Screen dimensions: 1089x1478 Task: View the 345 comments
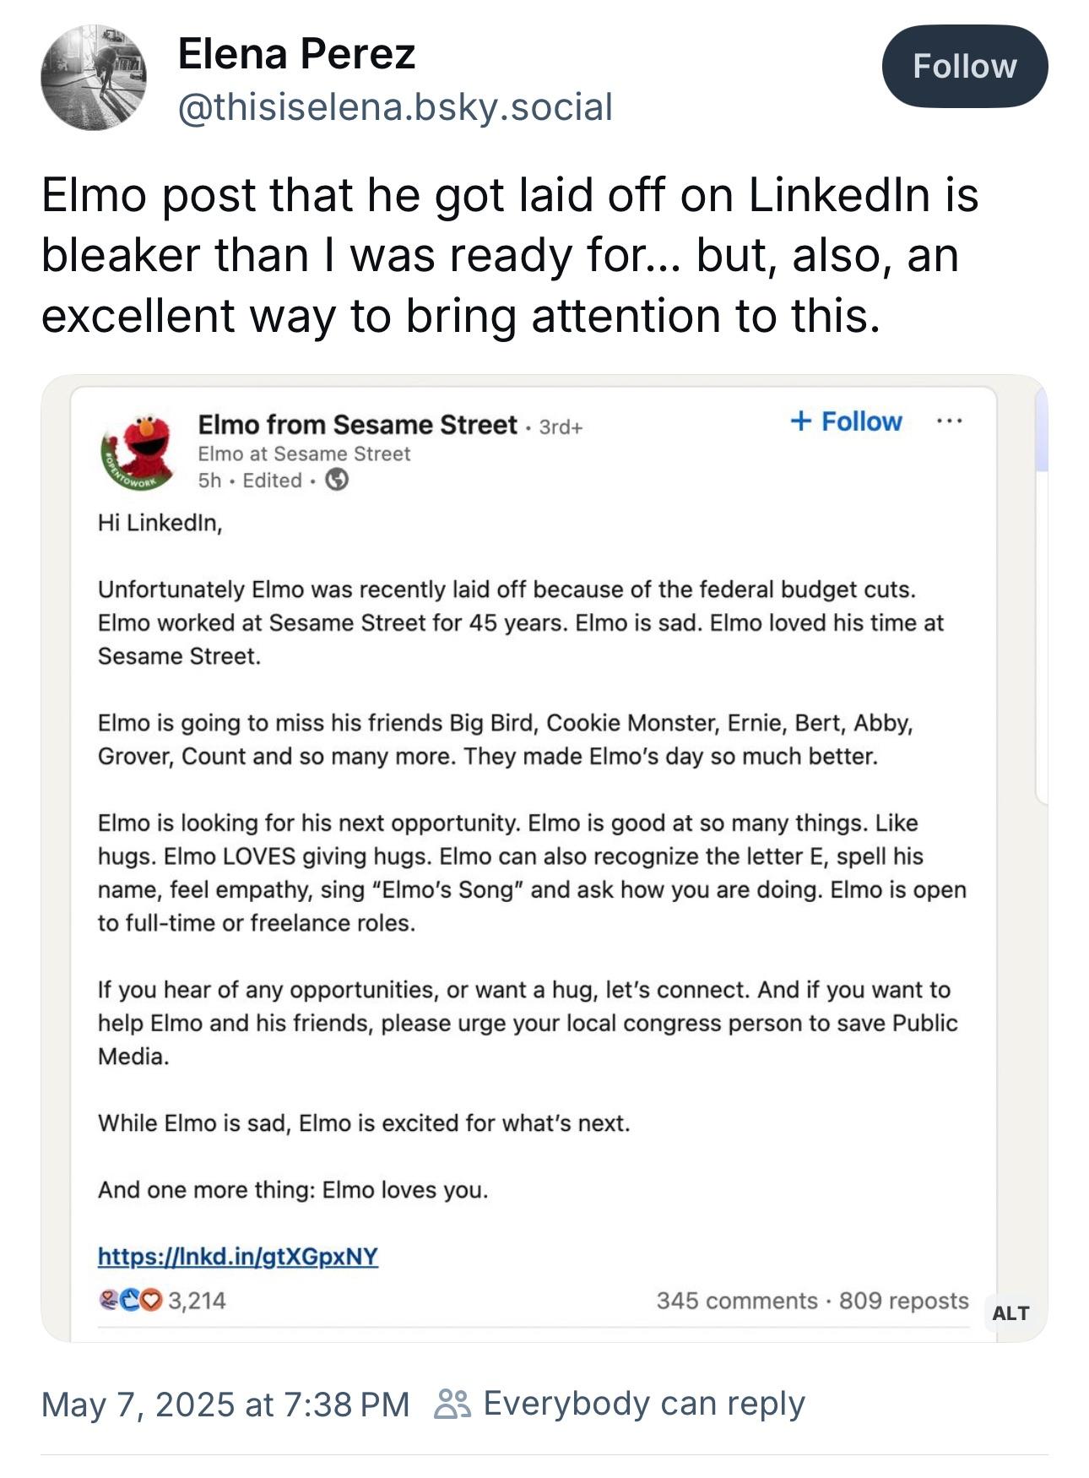point(736,1300)
